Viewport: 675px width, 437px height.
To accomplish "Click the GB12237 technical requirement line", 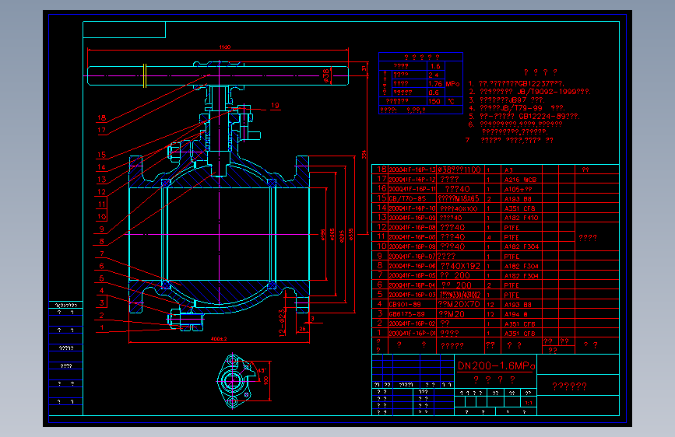I will [516, 84].
